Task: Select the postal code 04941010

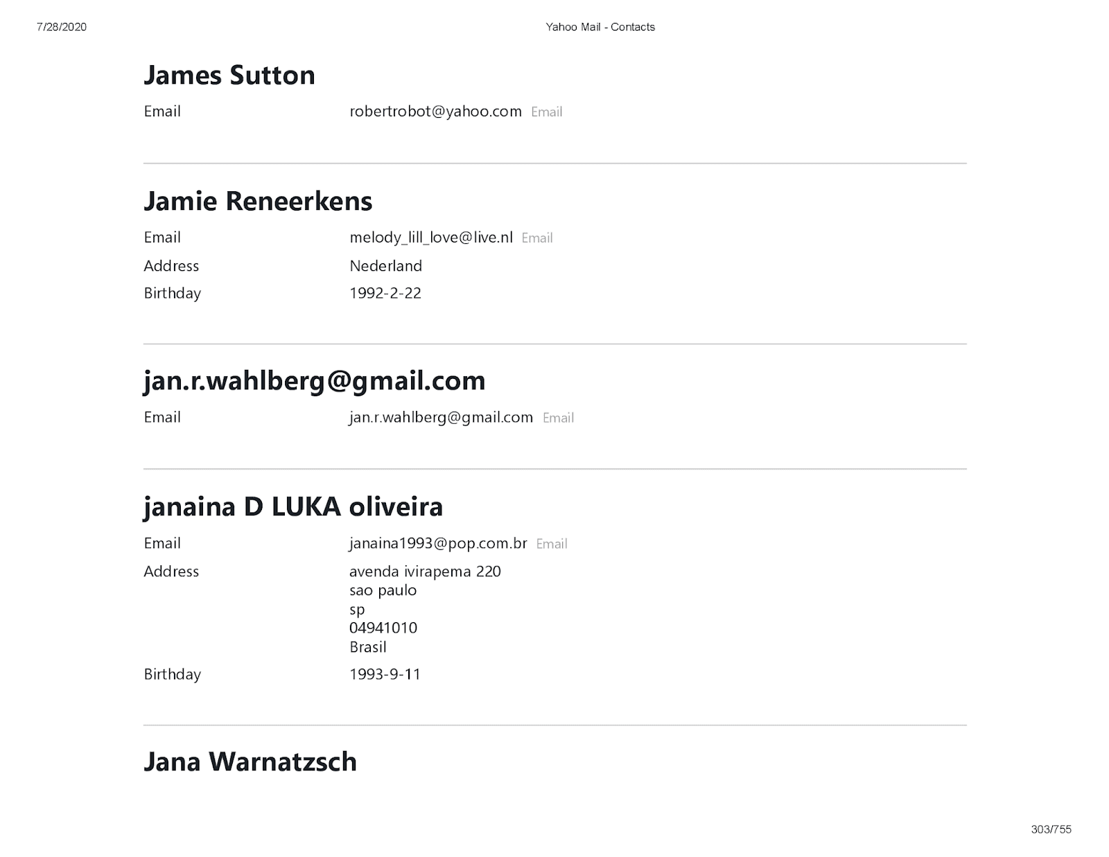Action: tap(383, 628)
